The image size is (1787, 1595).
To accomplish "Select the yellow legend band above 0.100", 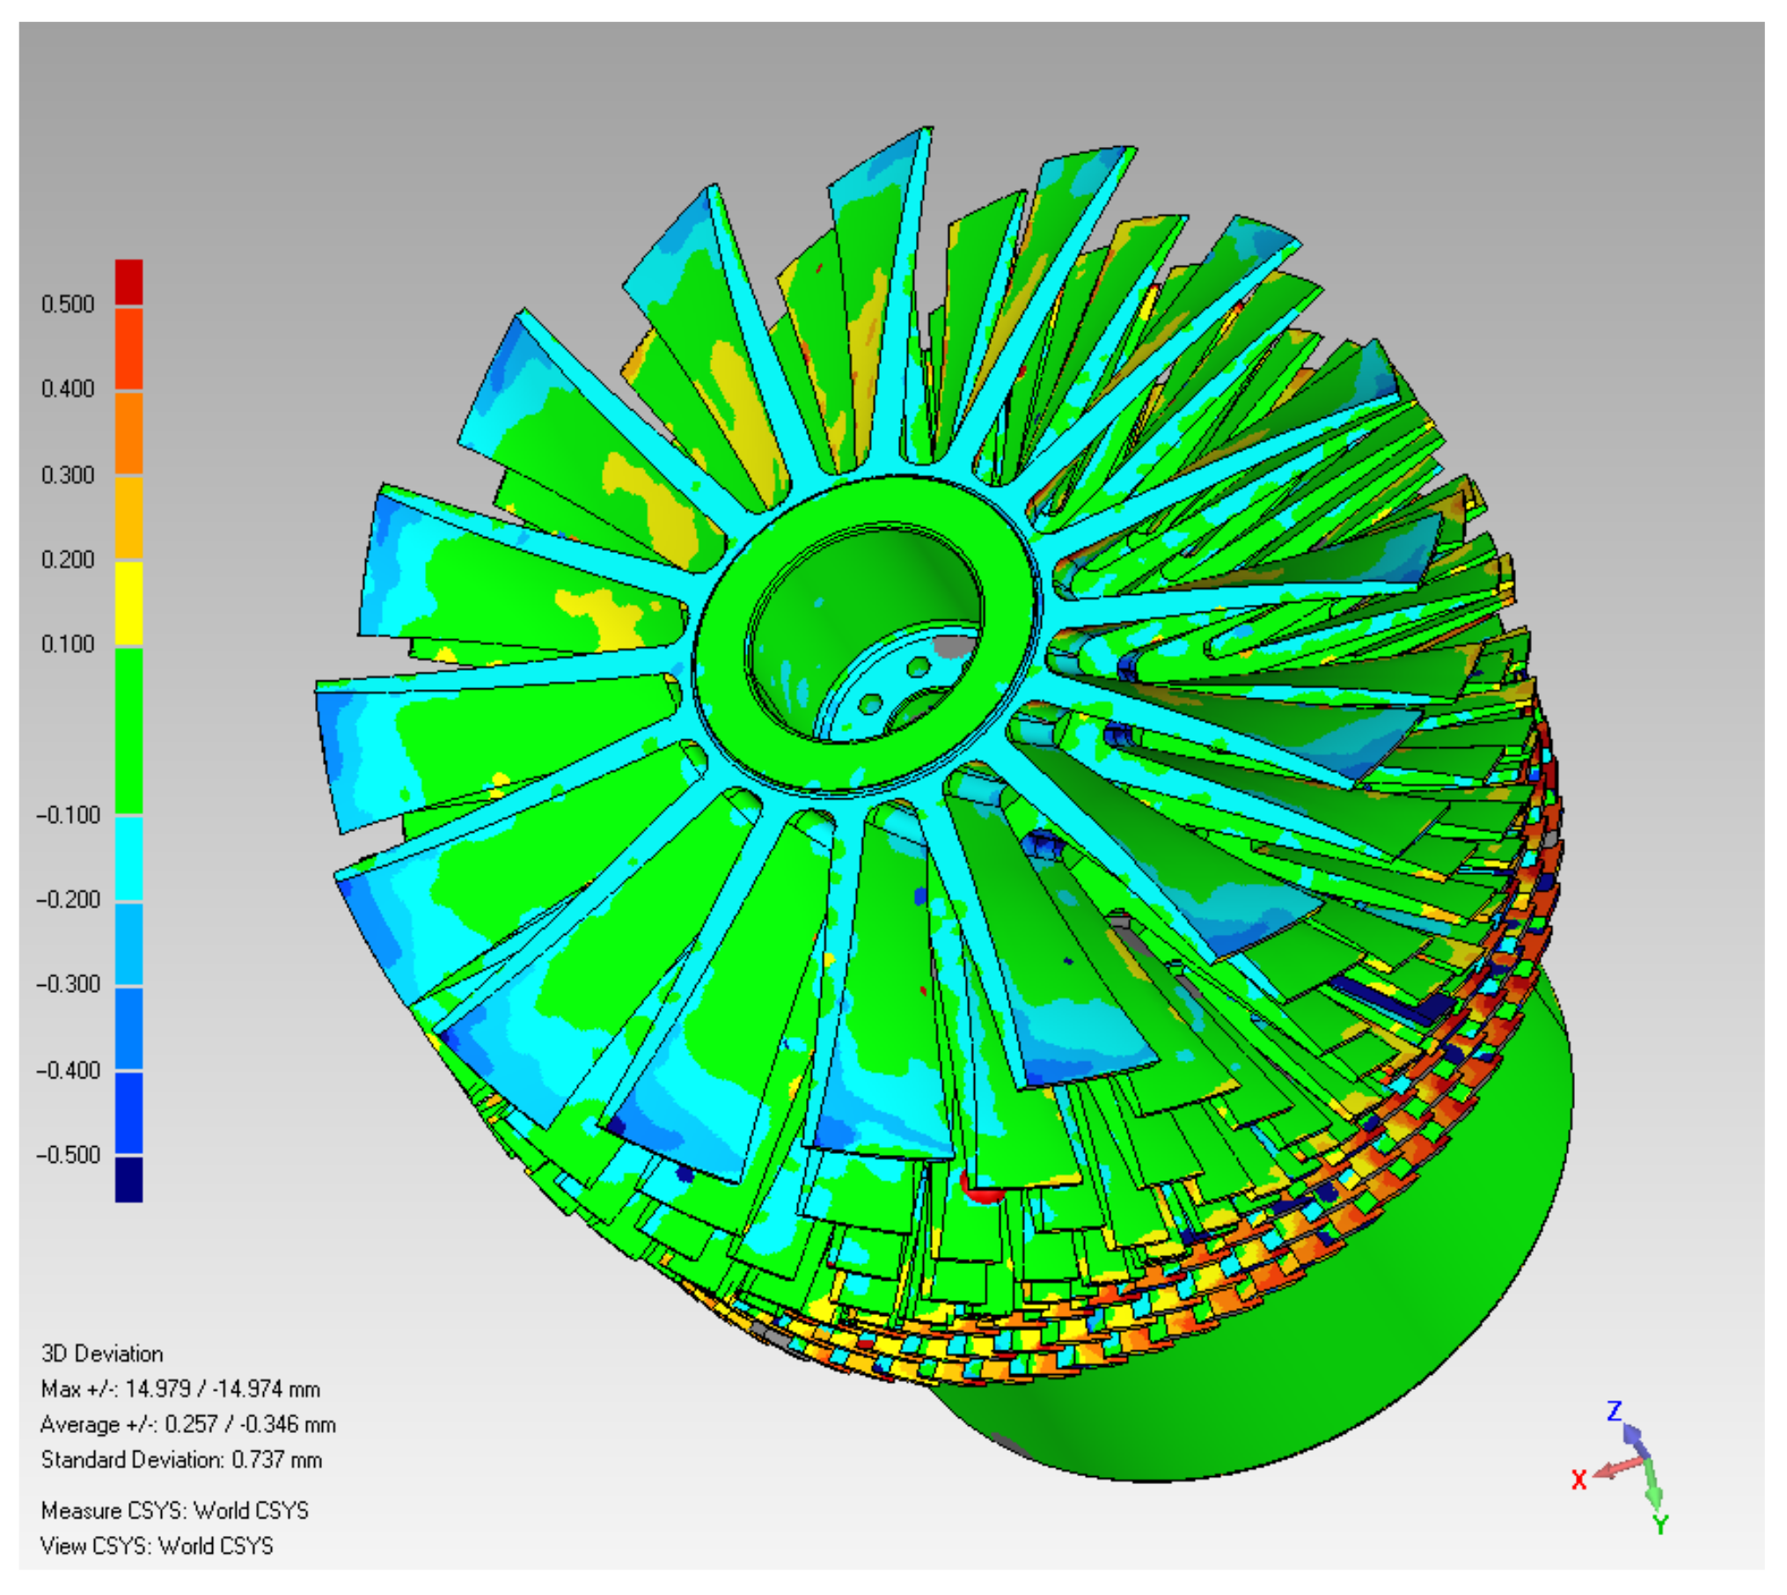I will (x=128, y=602).
